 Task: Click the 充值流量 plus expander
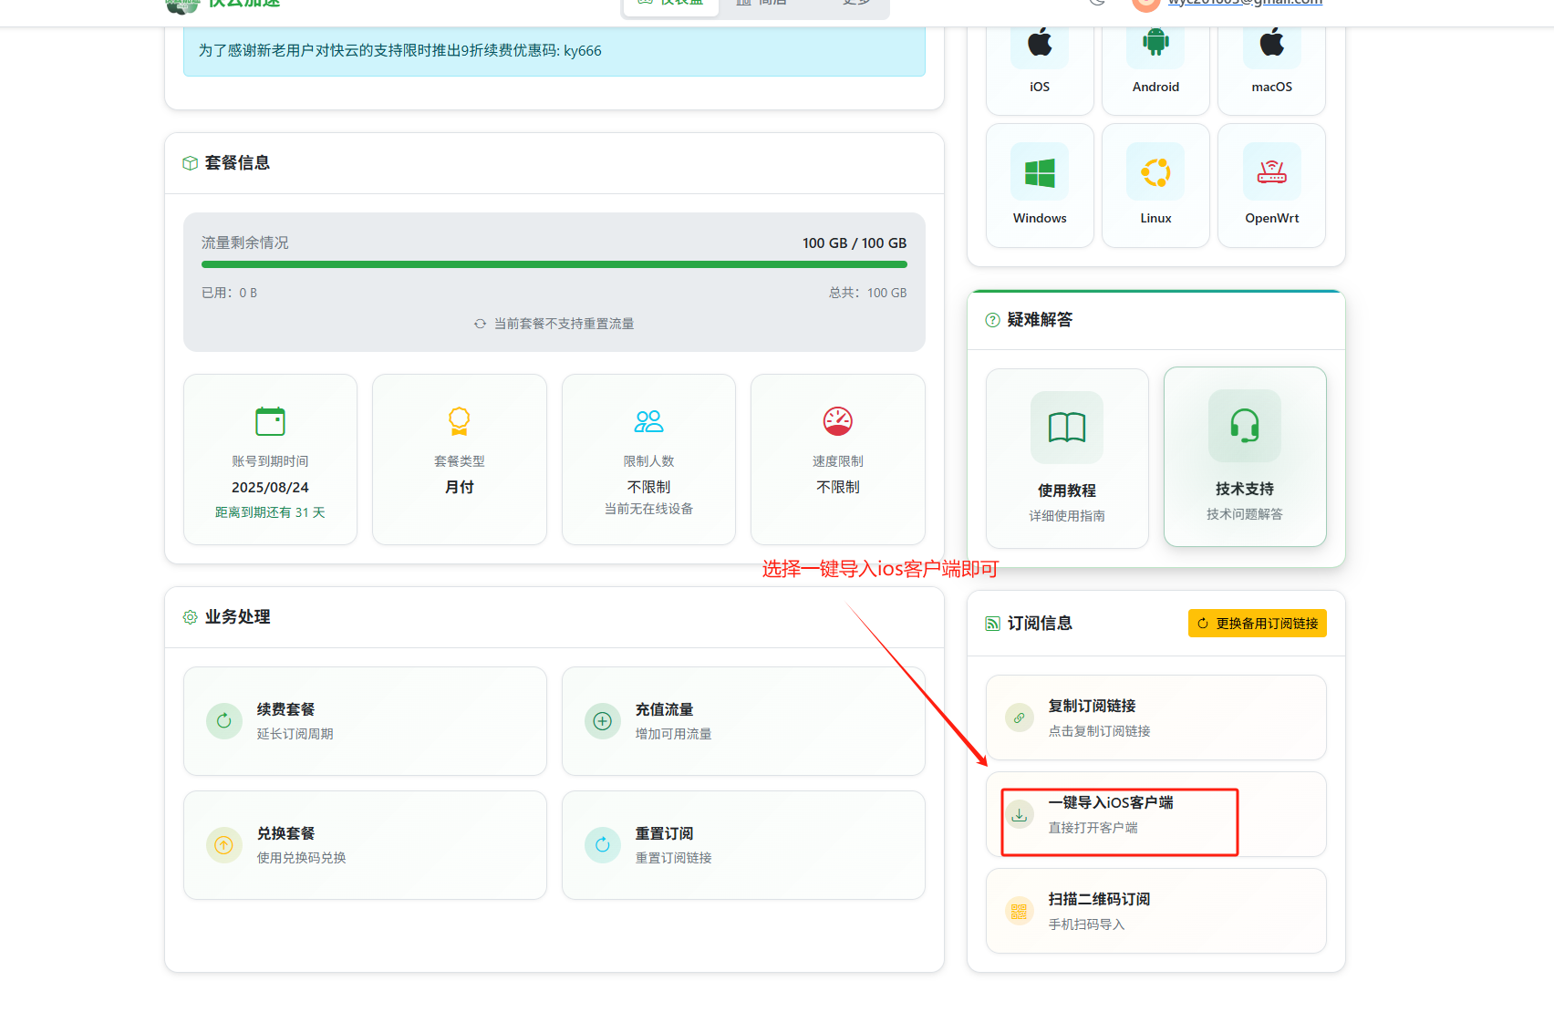click(603, 721)
